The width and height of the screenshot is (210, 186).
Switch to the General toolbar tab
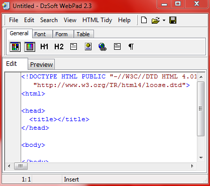click(19, 33)
